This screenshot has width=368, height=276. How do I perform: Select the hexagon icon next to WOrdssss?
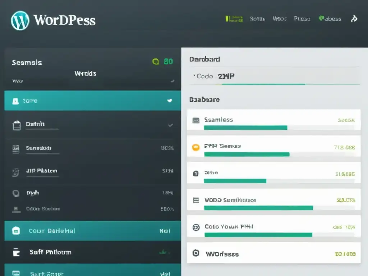[196, 253]
